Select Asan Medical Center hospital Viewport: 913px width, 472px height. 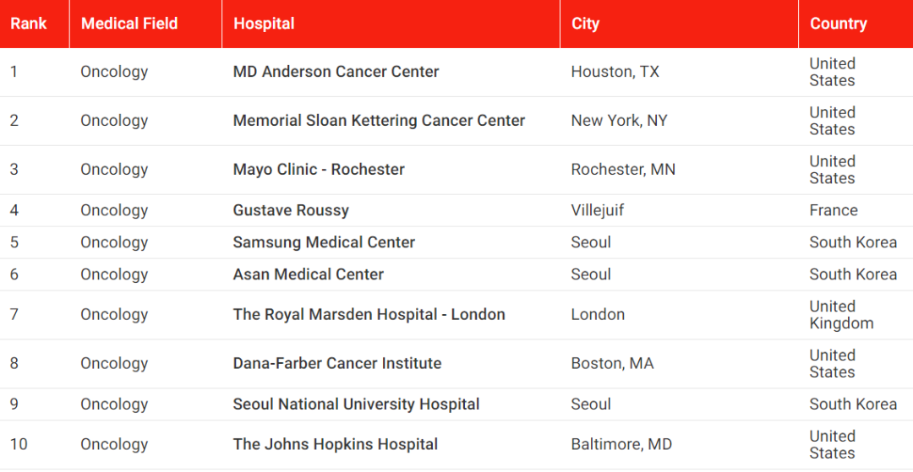[x=308, y=274]
